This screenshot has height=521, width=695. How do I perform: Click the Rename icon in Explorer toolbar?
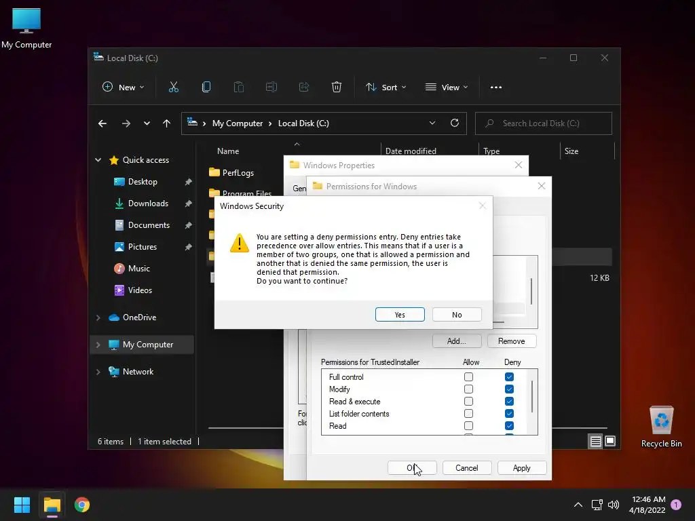(271, 88)
